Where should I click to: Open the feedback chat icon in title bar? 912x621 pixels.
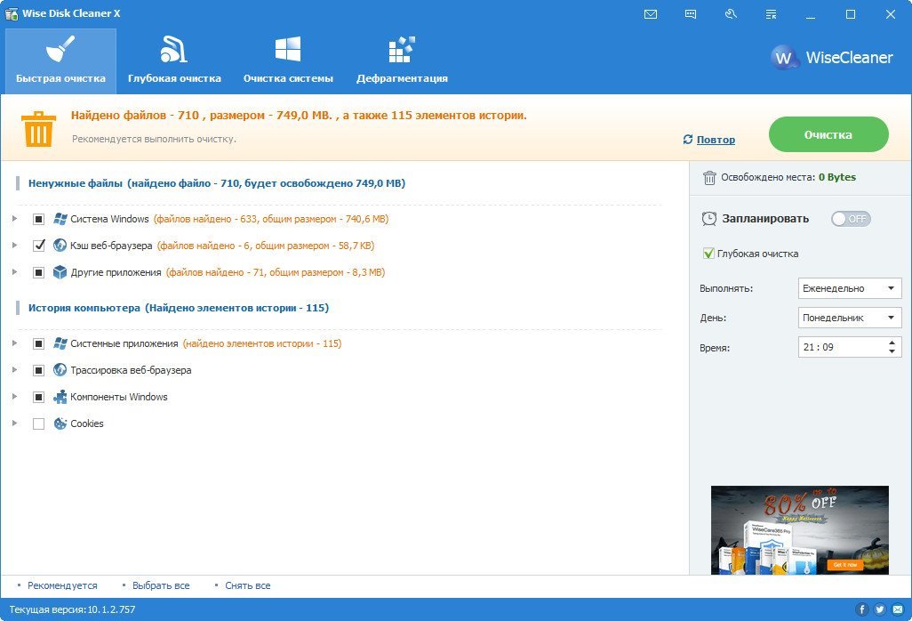point(691,14)
